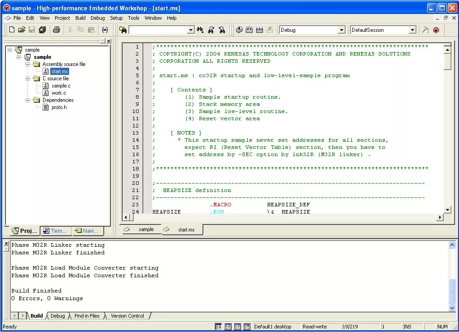
Task: Open the Debug menu
Action: point(98,18)
